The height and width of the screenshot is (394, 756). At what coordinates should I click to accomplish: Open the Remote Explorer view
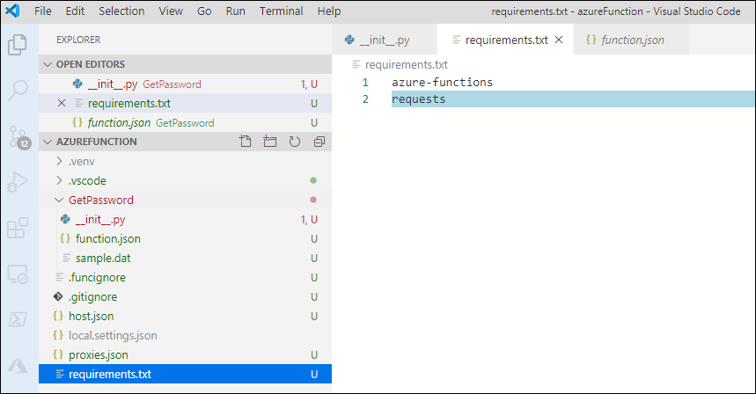[x=18, y=274]
